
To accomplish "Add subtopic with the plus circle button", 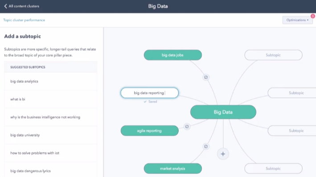I will point(223,154).
